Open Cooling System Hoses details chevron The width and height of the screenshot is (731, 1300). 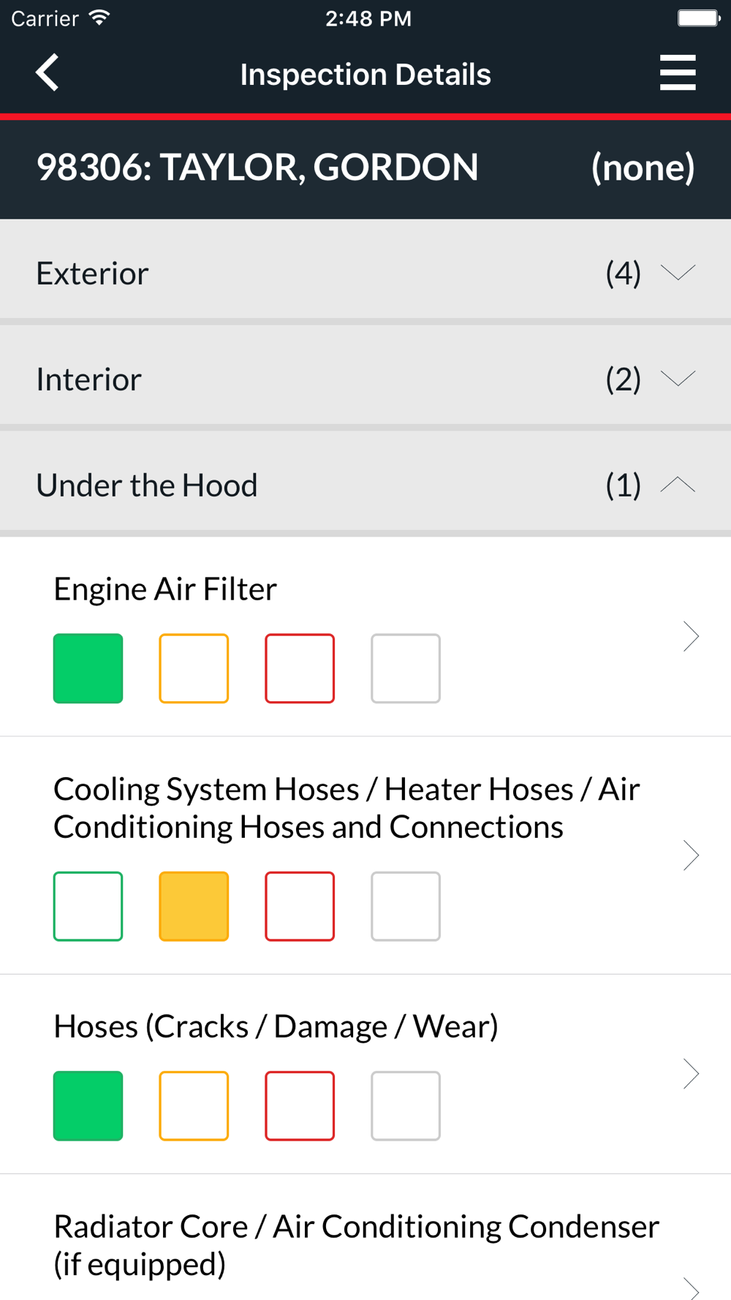pos(691,855)
